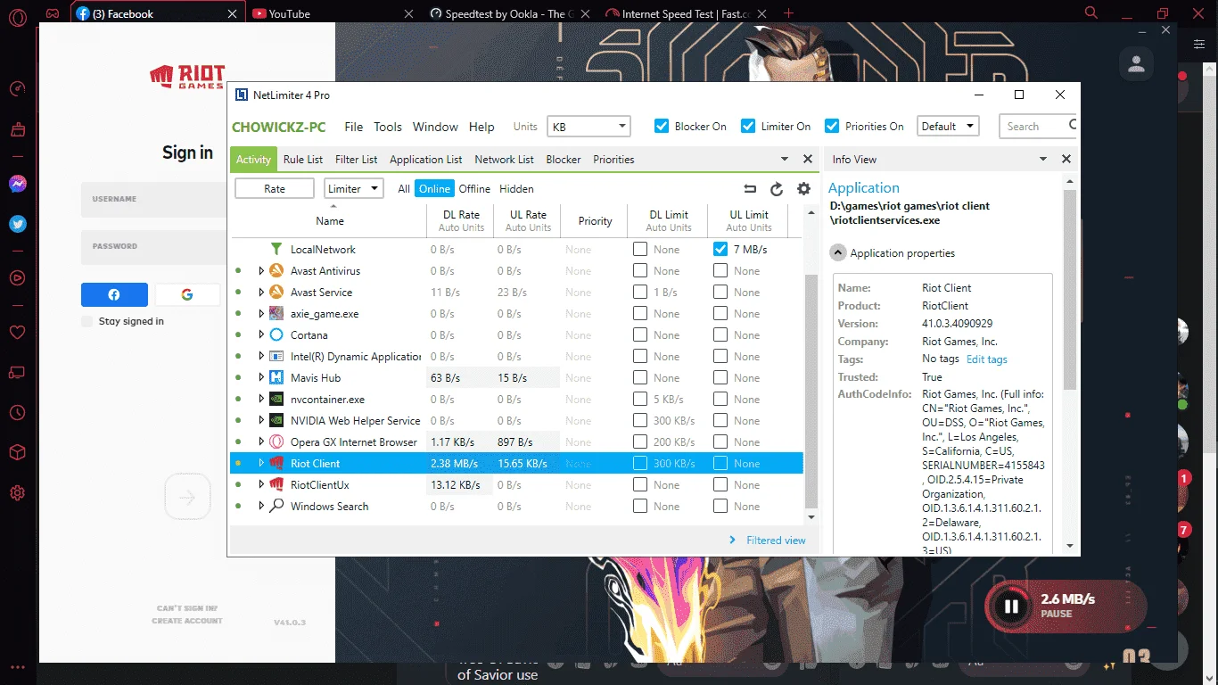This screenshot has width=1218, height=685.
Task: Open GX Corner gamepad icon
Action: tap(53, 14)
